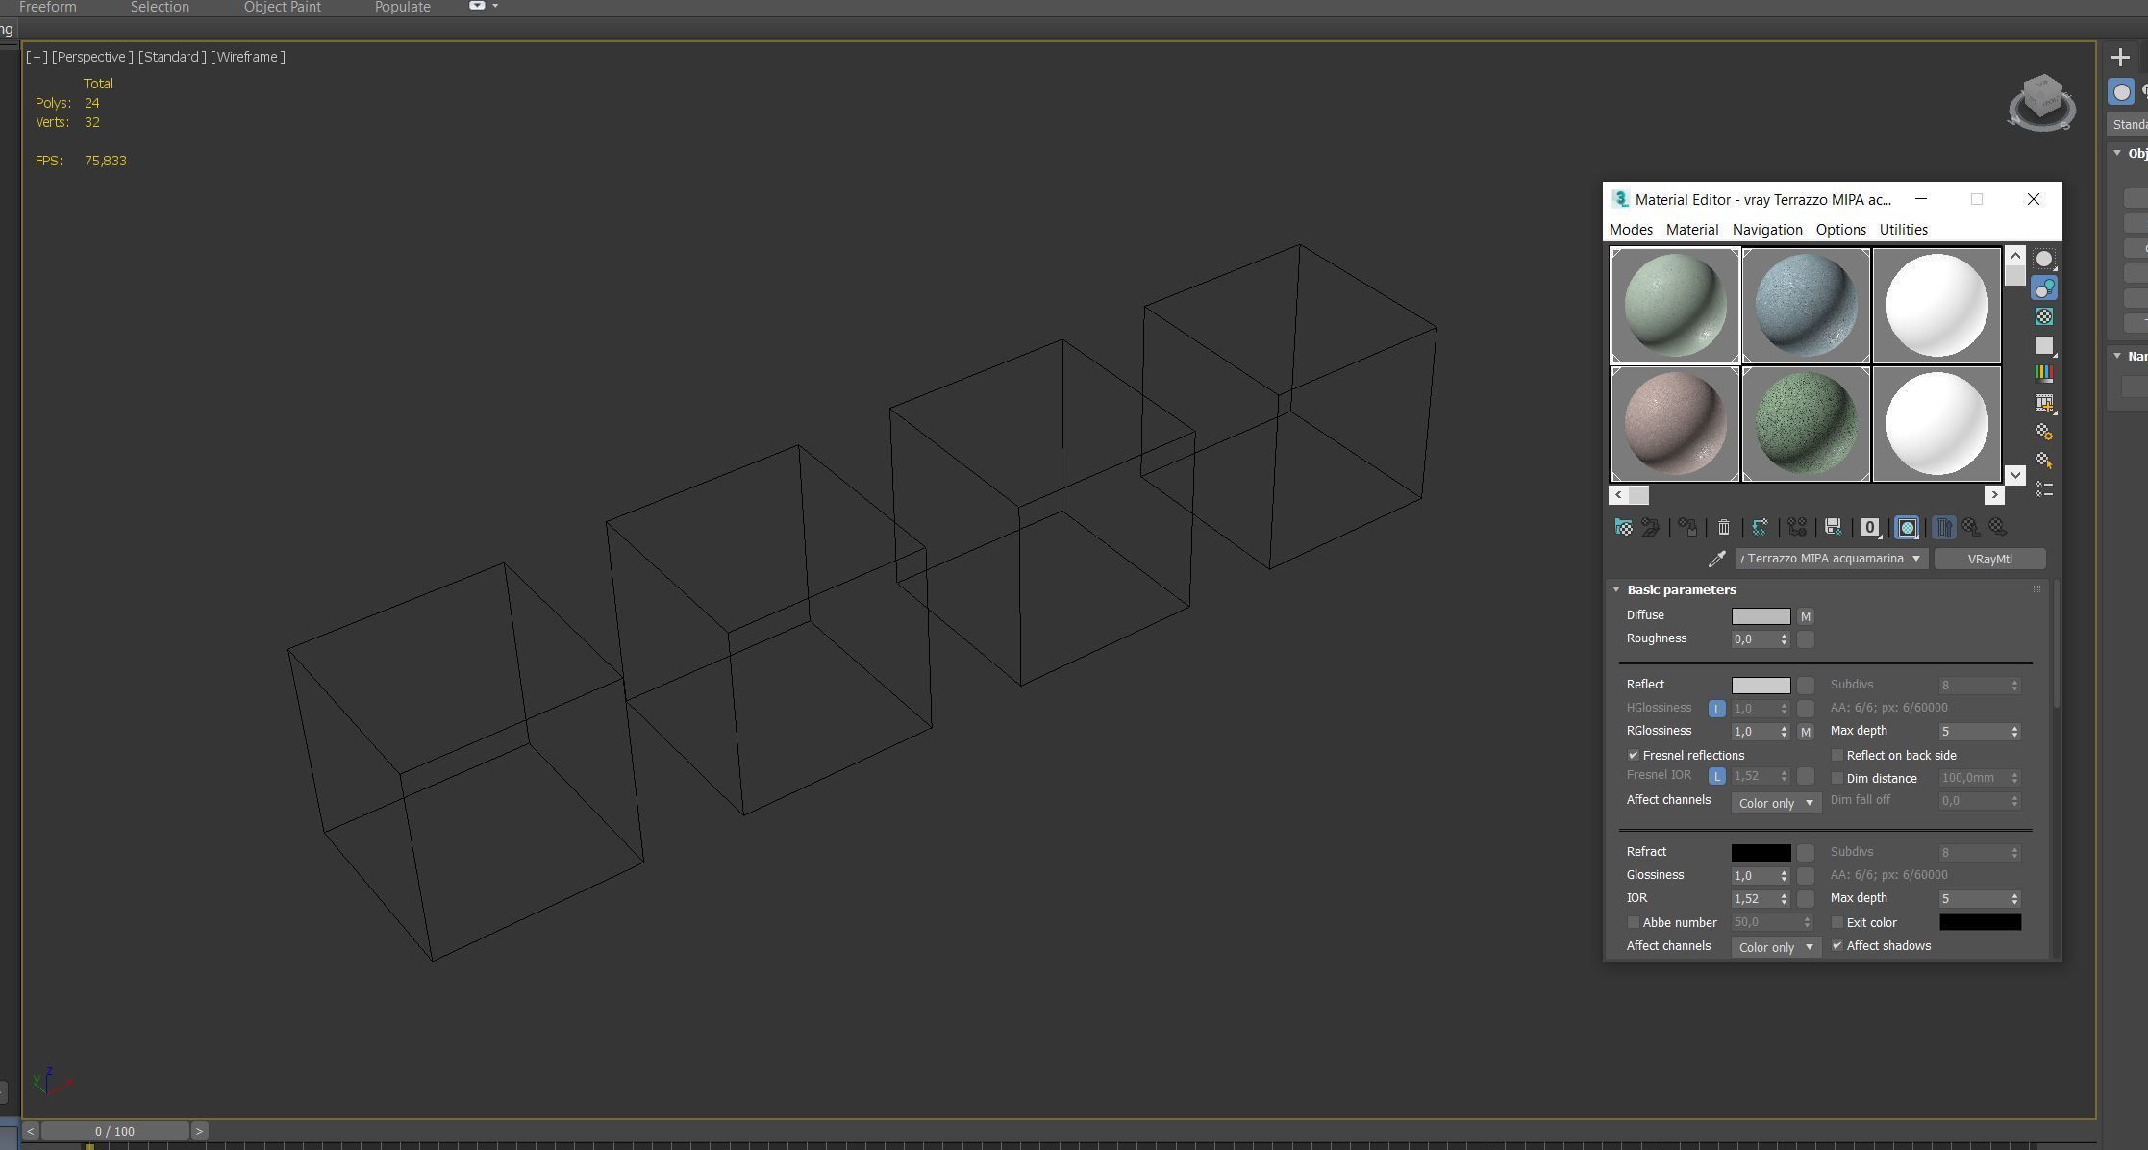This screenshot has height=1150, width=2148.
Task: Open the Options menu
Action: 1840,230
